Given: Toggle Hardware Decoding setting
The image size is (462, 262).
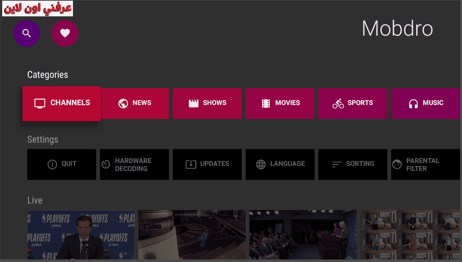Looking at the screenshot, I should coord(134,165).
